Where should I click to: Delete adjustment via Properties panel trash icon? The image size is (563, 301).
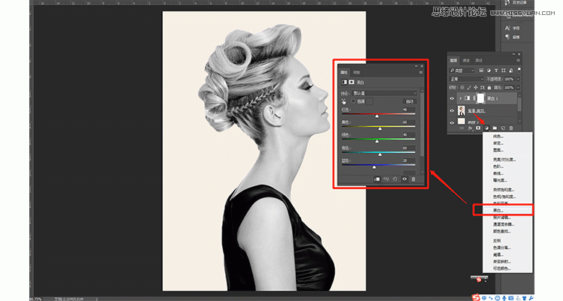[413, 179]
